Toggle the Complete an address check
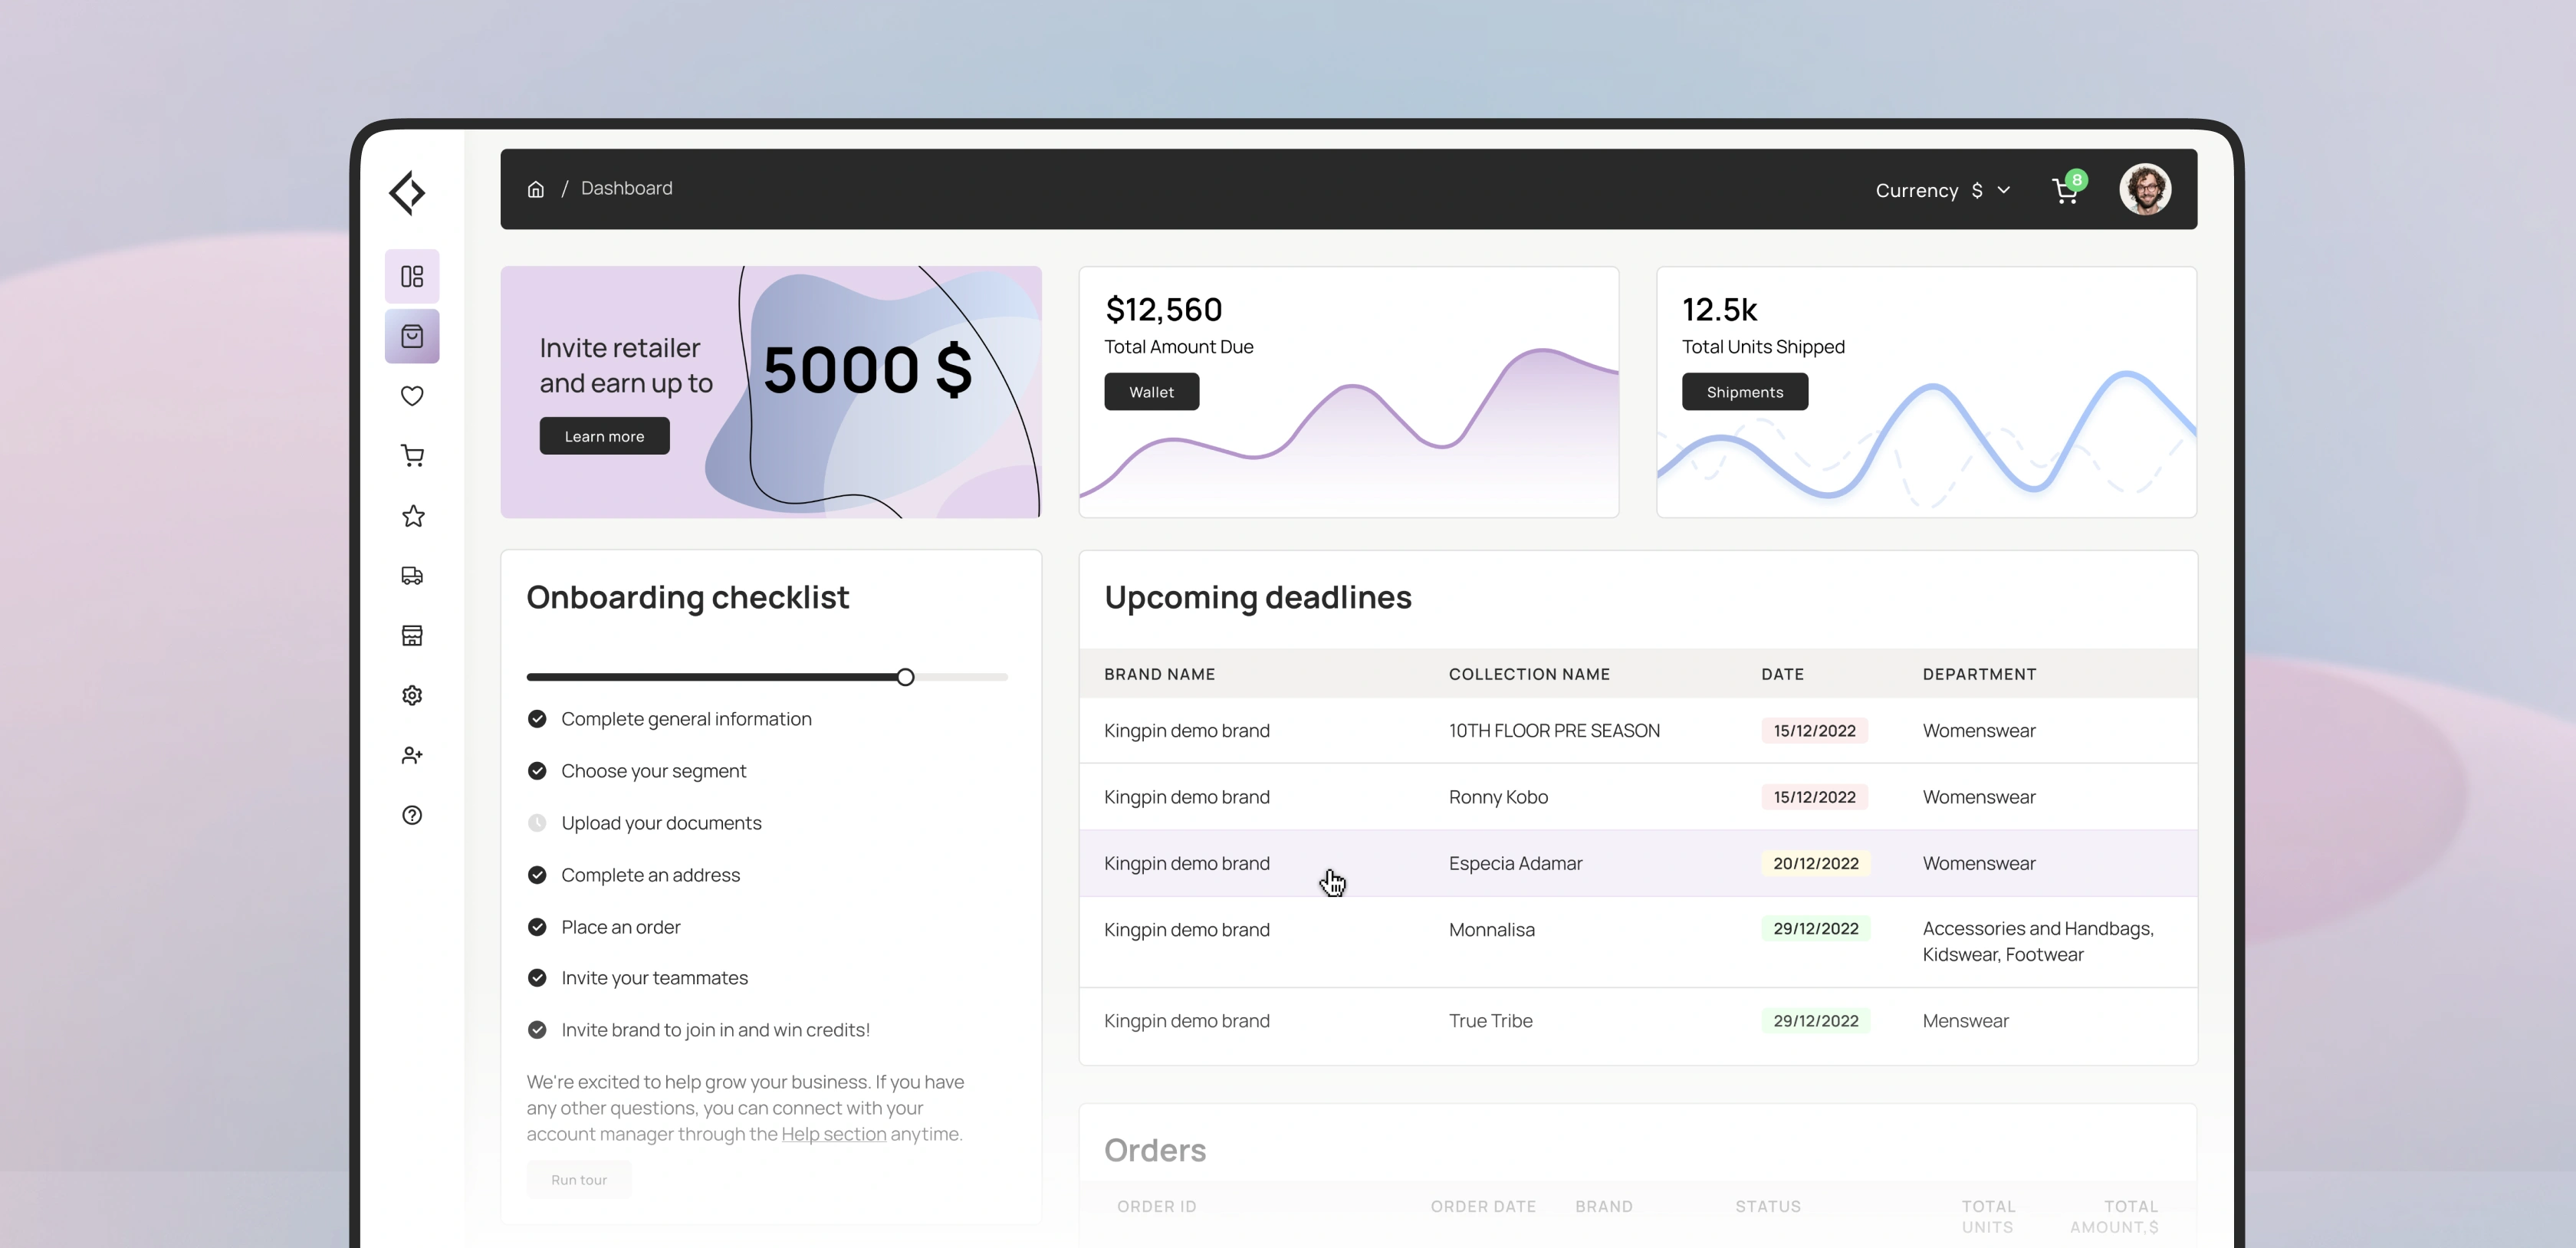 537,875
